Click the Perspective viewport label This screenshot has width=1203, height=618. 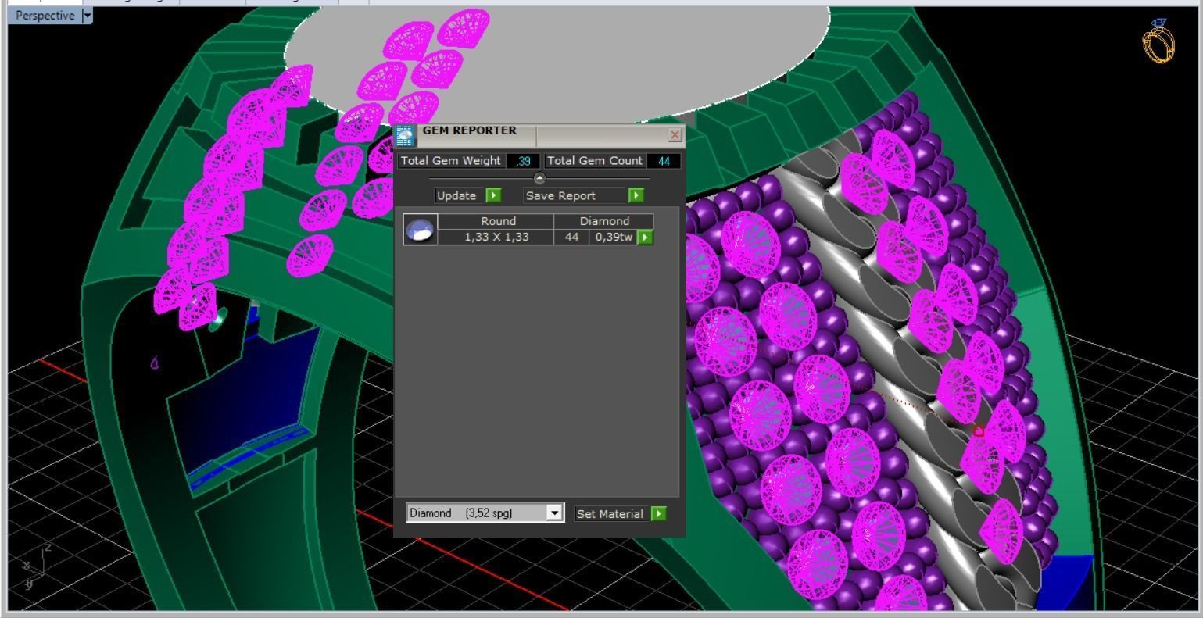(45, 15)
